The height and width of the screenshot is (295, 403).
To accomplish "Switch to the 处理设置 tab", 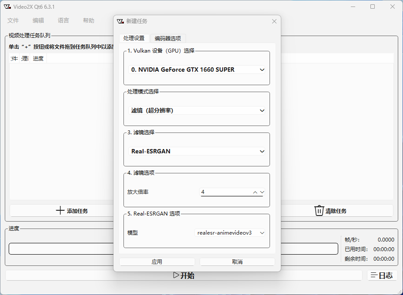I will pos(134,38).
